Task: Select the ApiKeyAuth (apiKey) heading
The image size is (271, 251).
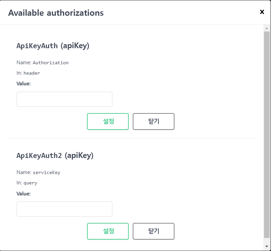Action: click(x=53, y=46)
